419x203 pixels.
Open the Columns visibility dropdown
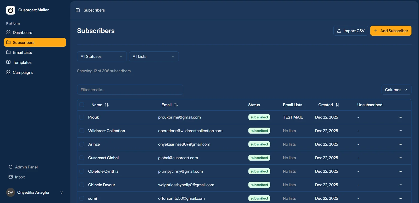(x=396, y=90)
